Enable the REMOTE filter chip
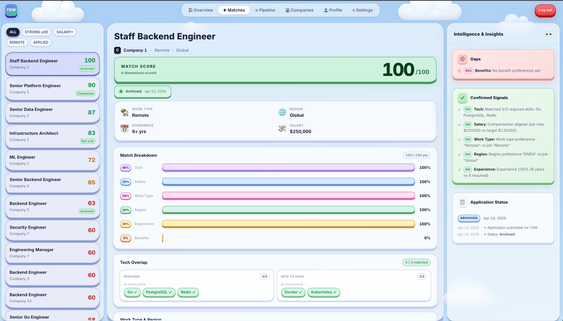563x321 pixels. click(x=17, y=43)
